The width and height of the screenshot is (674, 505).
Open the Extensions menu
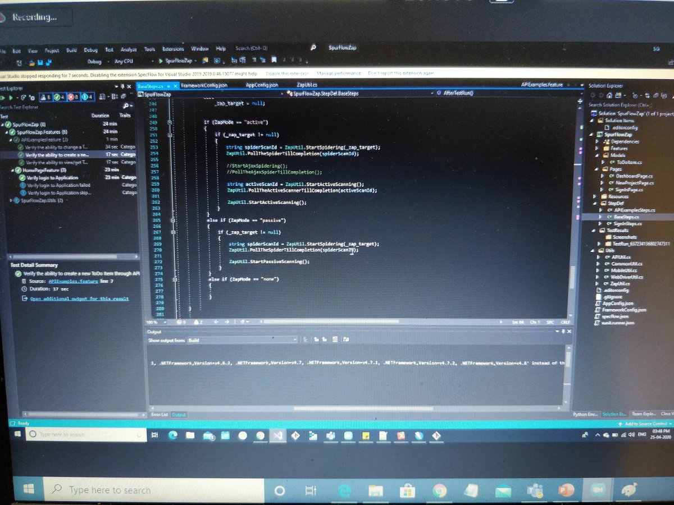(173, 49)
